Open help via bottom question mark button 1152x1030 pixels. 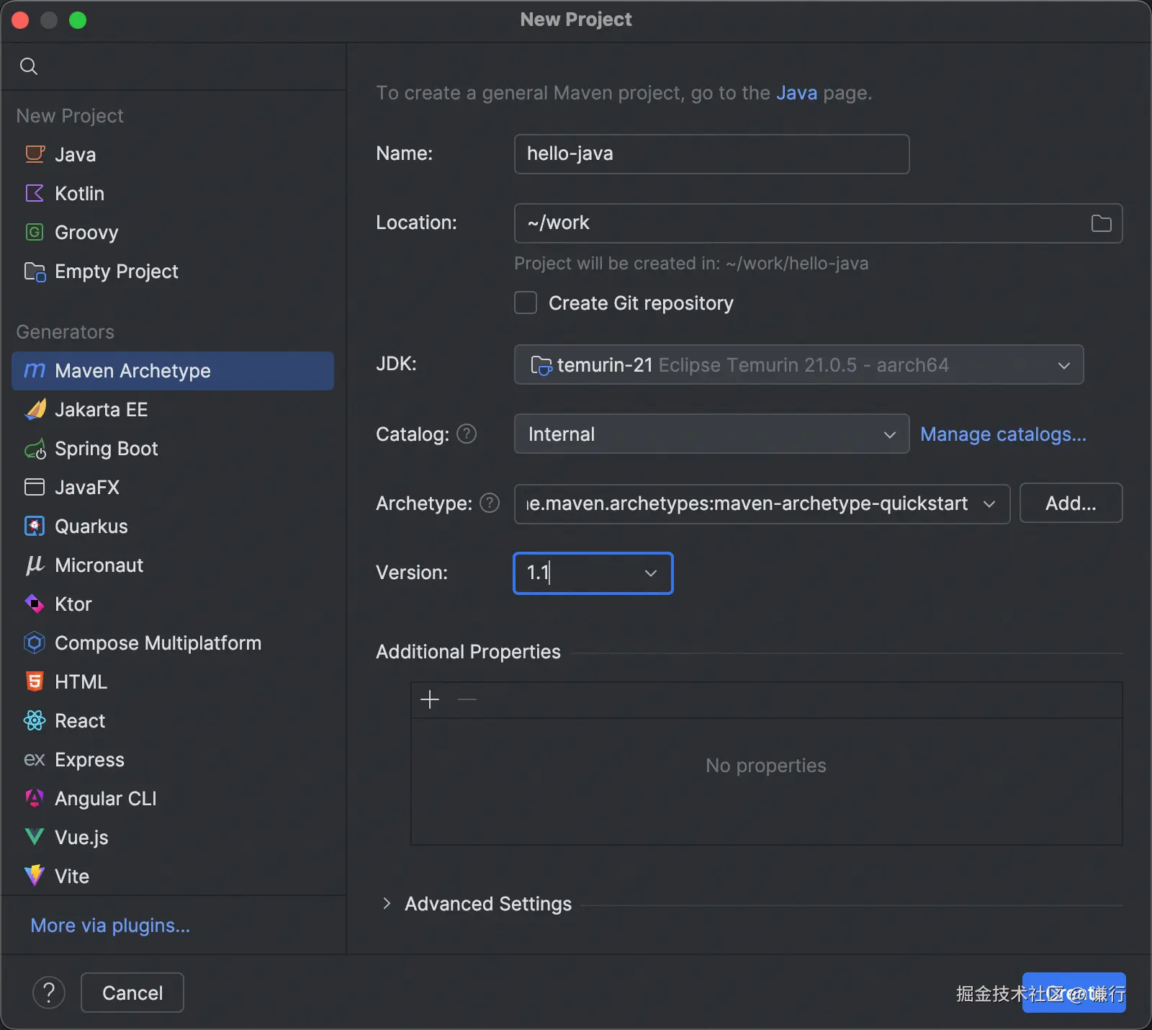click(x=49, y=993)
